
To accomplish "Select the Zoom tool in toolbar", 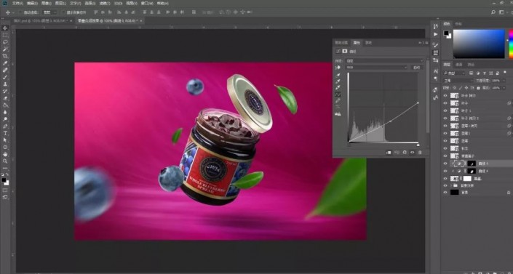I will click(5, 161).
